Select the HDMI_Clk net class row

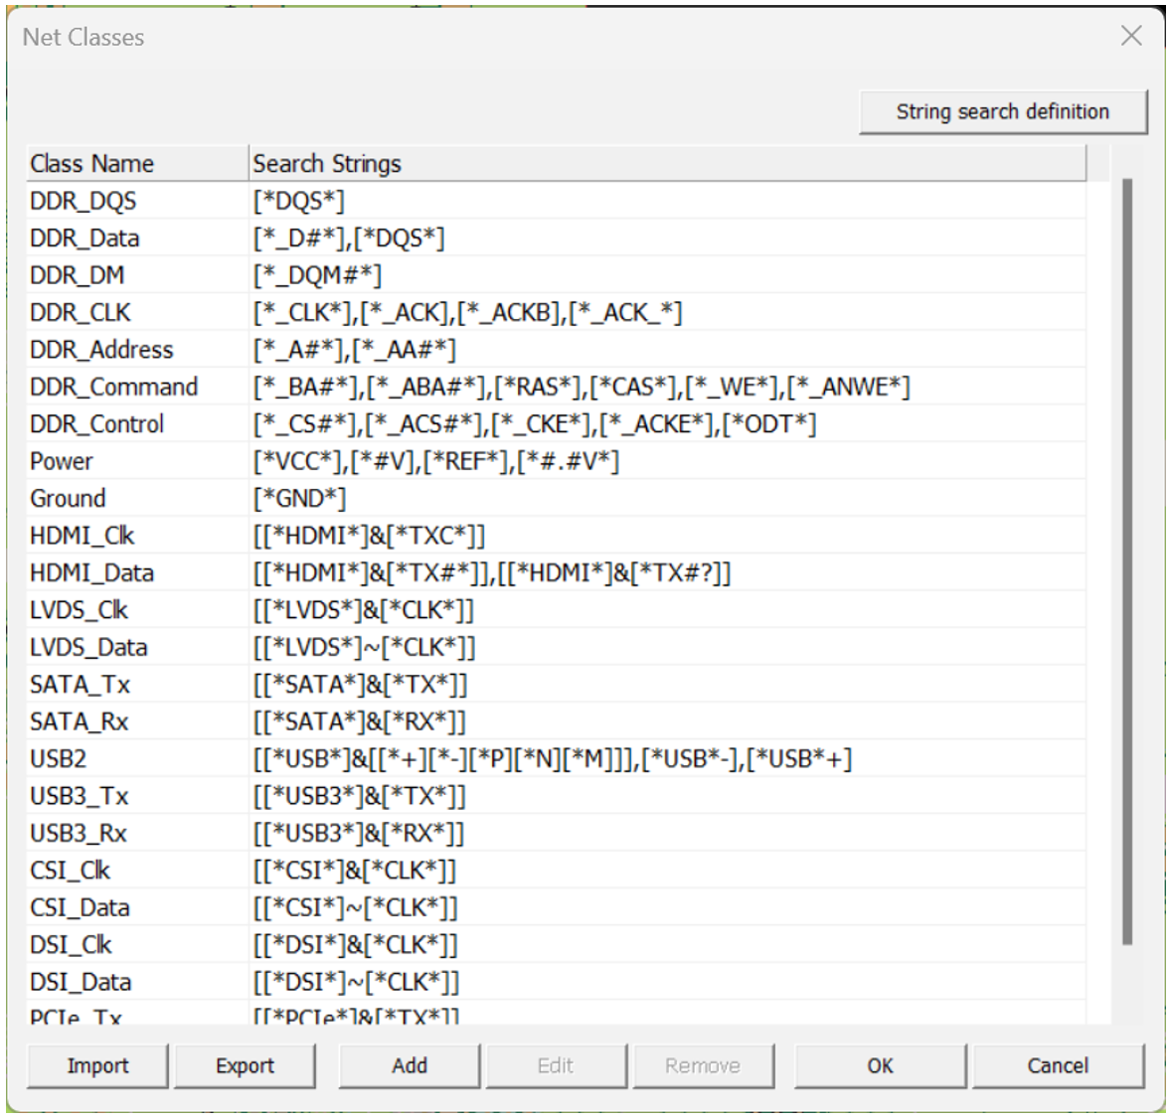(x=139, y=536)
